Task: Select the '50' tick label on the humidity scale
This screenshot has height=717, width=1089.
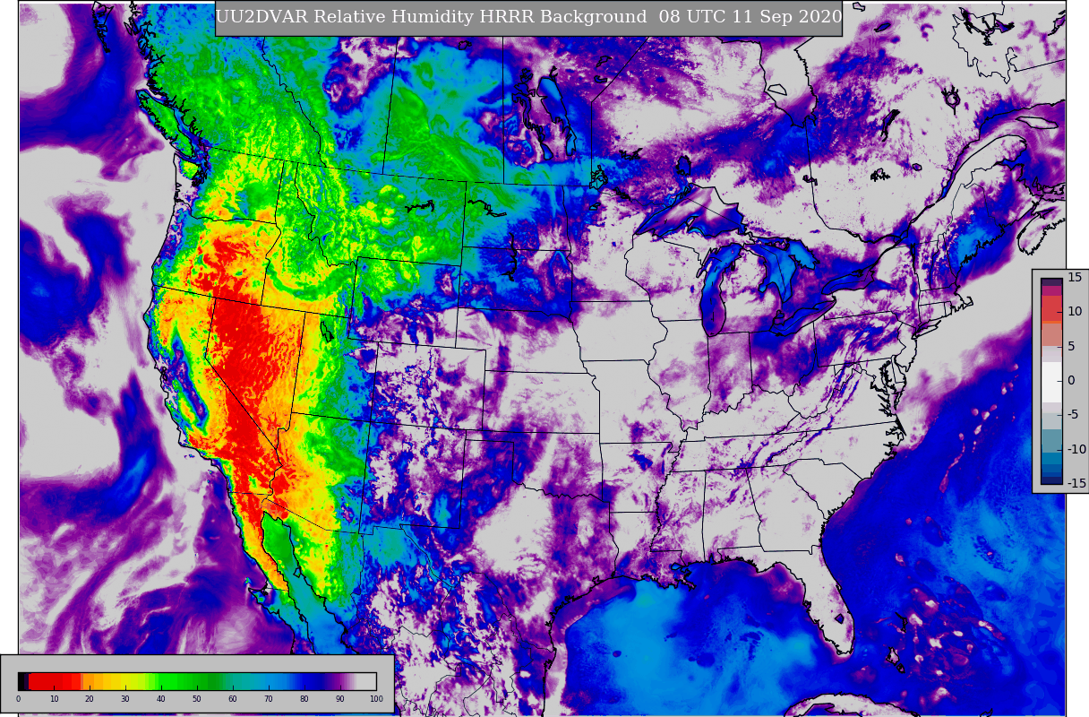Action: [x=197, y=699]
